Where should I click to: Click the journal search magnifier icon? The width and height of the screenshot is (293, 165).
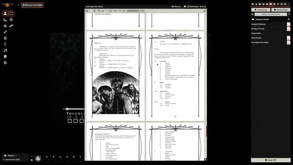click(252, 14)
